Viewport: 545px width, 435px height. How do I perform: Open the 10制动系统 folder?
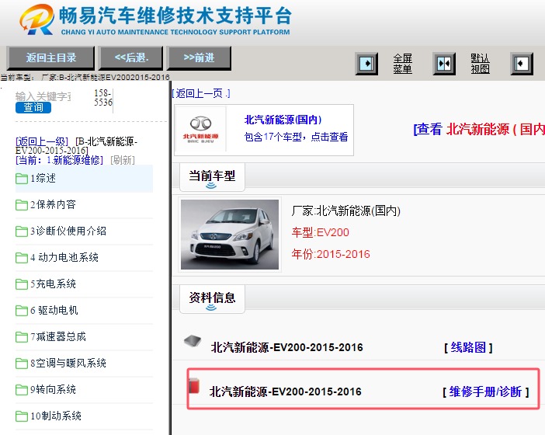coord(84,416)
